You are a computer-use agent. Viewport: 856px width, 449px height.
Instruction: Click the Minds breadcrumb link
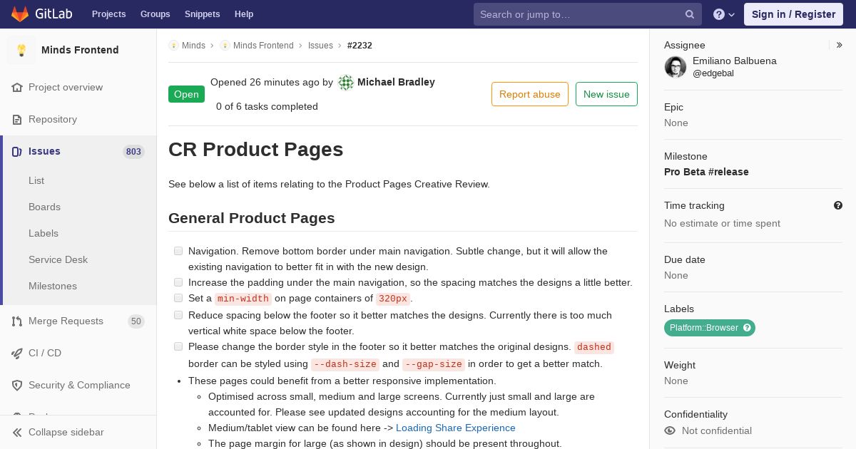pyautogui.click(x=193, y=45)
